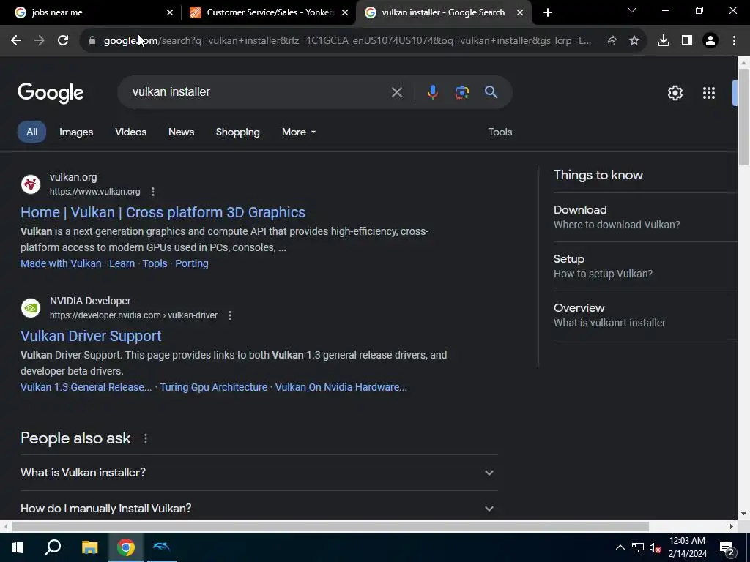
Task: Open Chrome three-dot menu
Action: click(x=734, y=41)
